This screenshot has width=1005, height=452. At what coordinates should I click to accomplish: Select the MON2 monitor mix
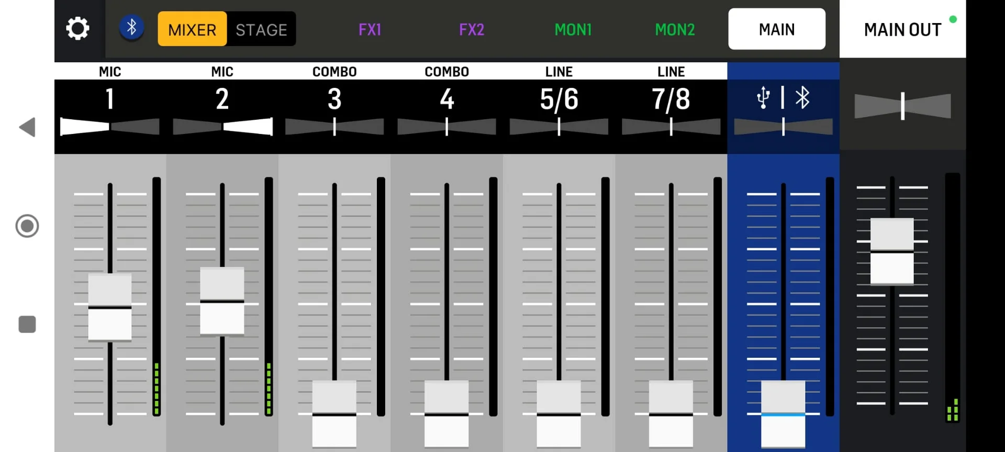675,29
